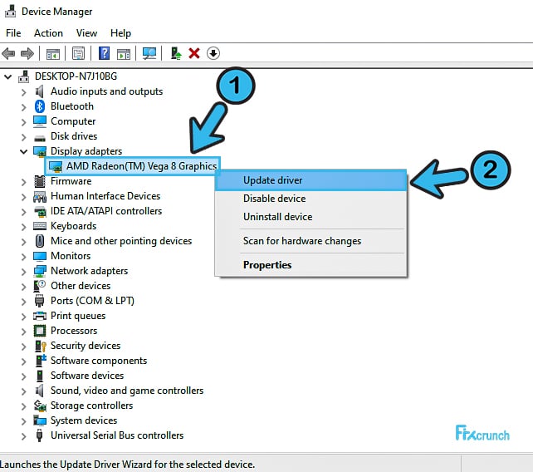Click the Properties sheet toolbar icon

point(78,53)
